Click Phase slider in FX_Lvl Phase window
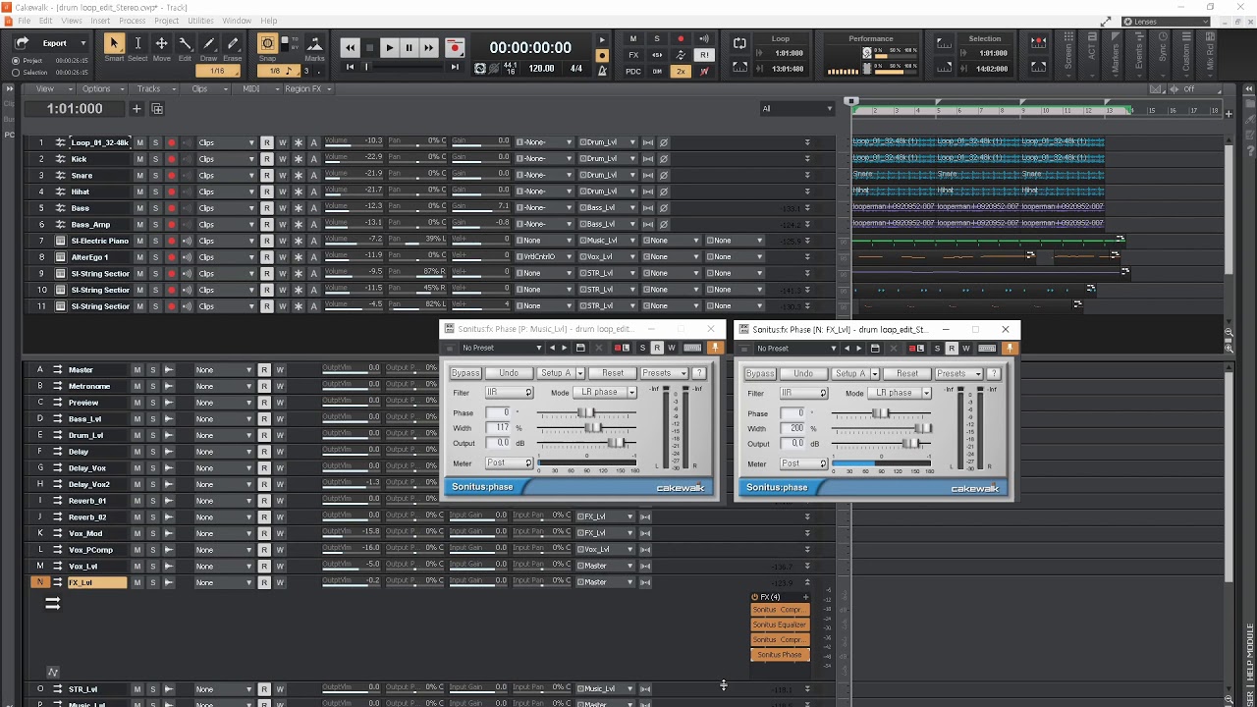Viewport: 1257px width, 707px height. point(882,413)
